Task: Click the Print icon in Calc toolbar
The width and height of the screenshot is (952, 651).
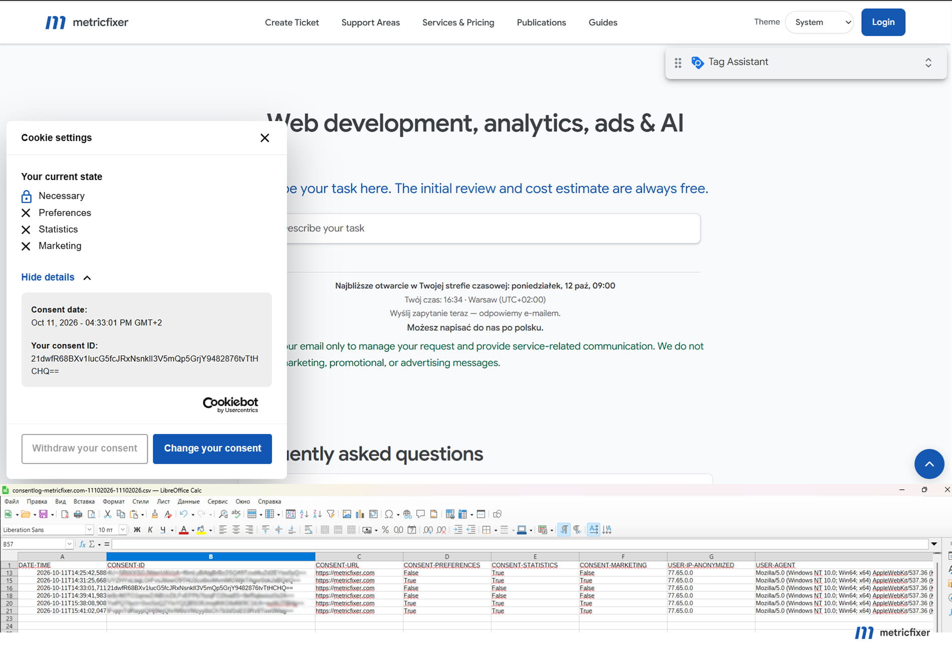Action: 78,514
